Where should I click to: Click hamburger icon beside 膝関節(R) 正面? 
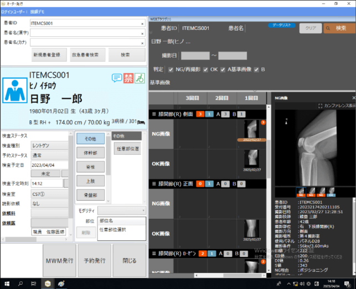tap(154, 183)
